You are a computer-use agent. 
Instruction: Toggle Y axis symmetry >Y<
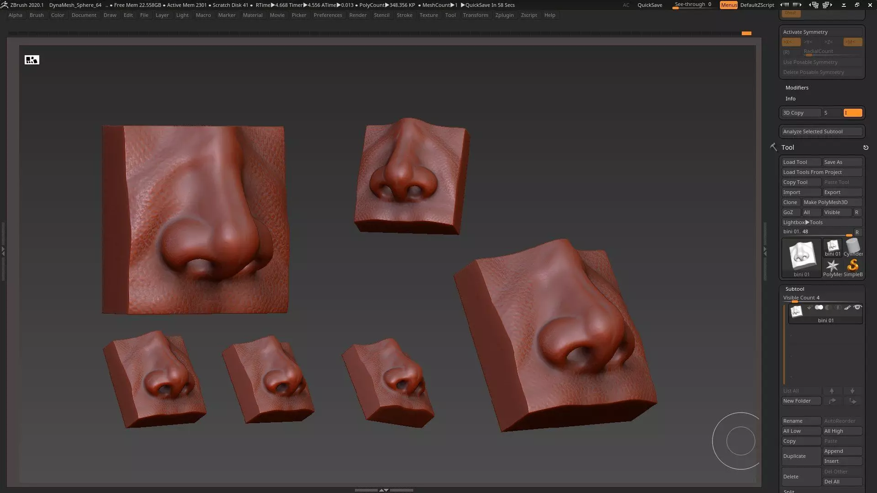coord(812,42)
